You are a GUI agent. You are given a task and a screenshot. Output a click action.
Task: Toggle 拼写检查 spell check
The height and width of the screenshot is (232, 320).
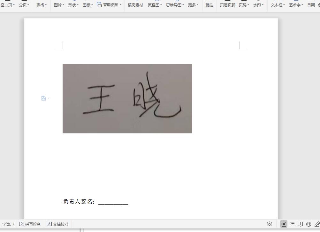pos(30,224)
